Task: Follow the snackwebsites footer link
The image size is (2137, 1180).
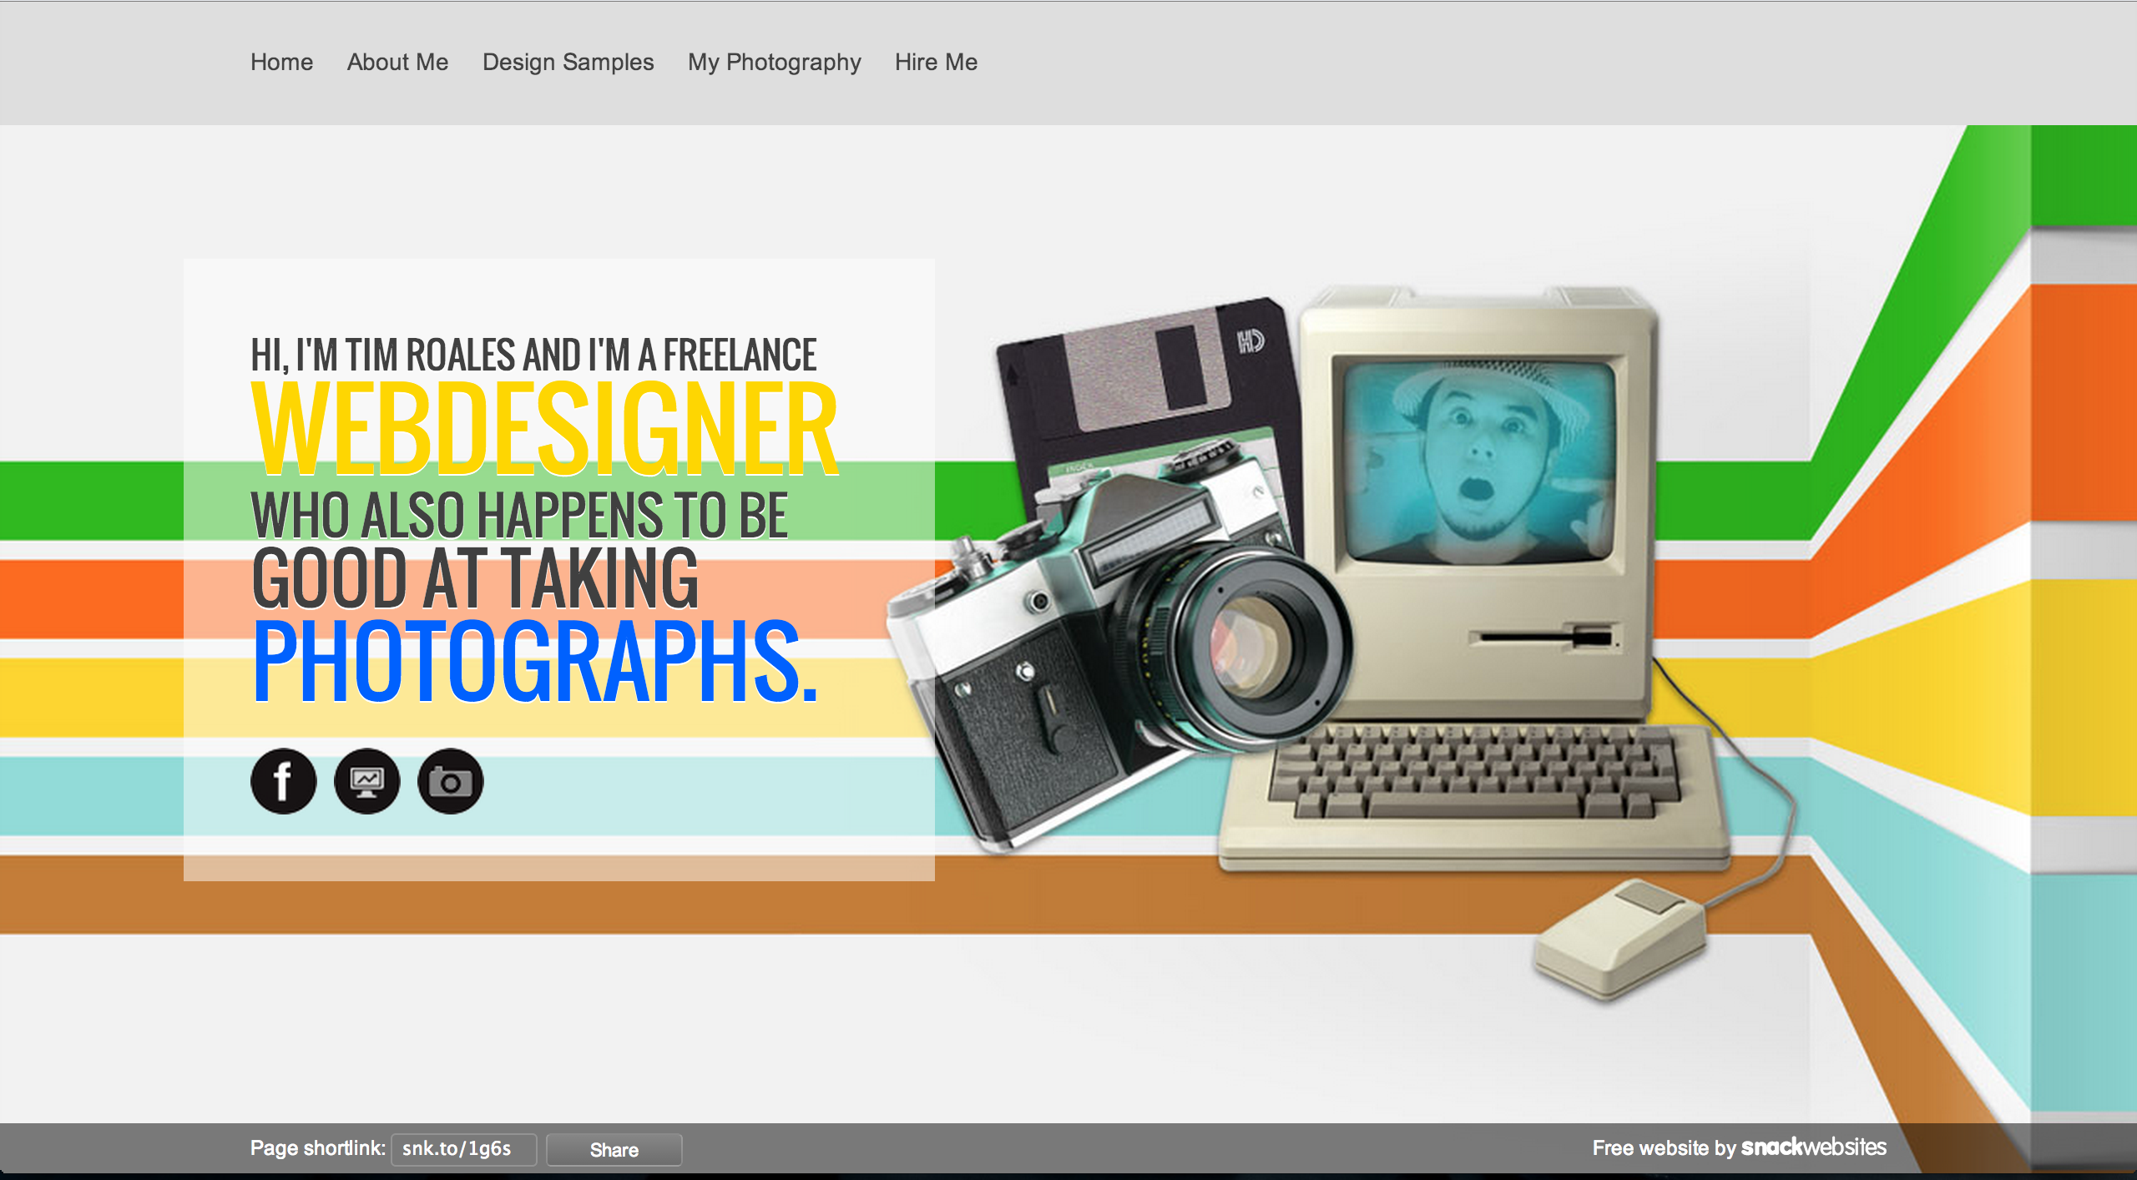Action: tap(1813, 1147)
